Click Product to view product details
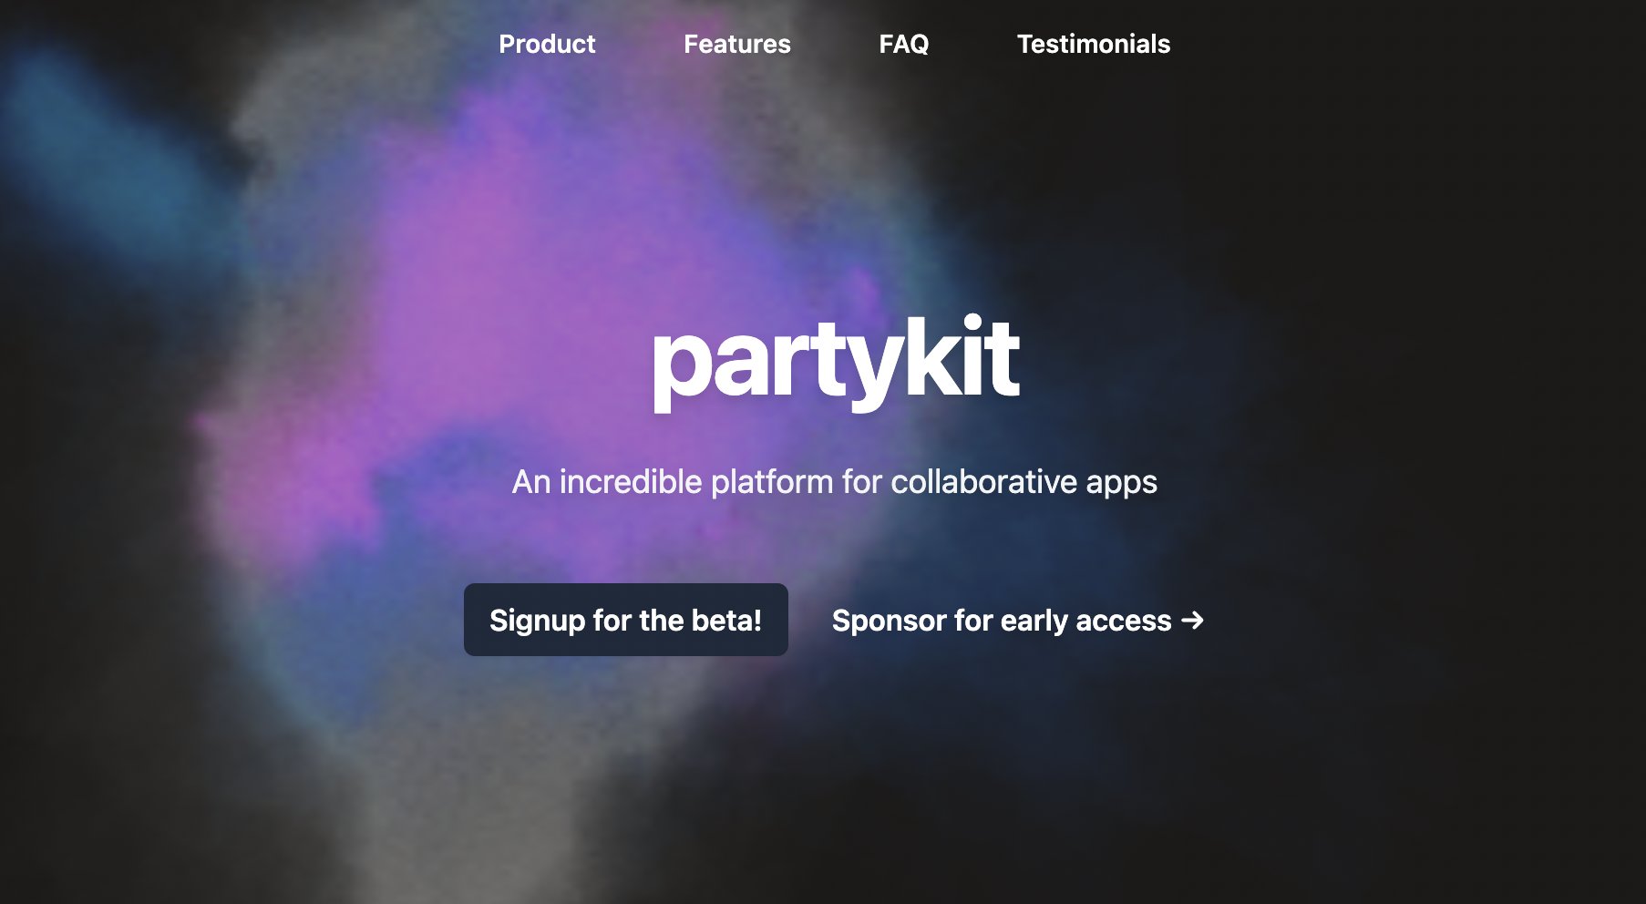1646x904 pixels. [x=546, y=44]
